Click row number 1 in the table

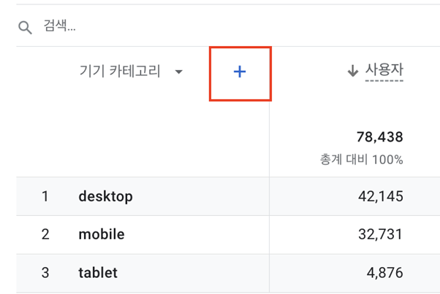point(45,196)
